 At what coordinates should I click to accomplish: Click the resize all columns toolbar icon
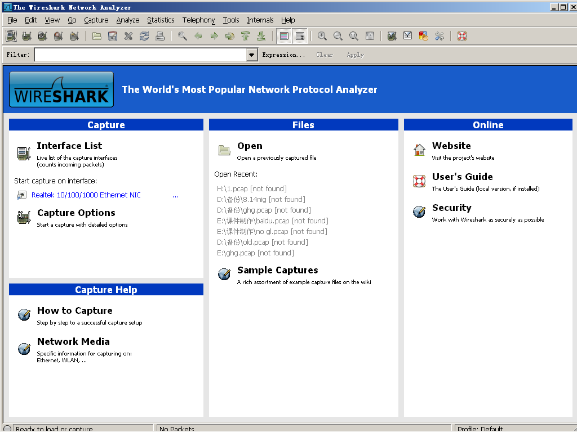pyautogui.click(x=370, y=35)
